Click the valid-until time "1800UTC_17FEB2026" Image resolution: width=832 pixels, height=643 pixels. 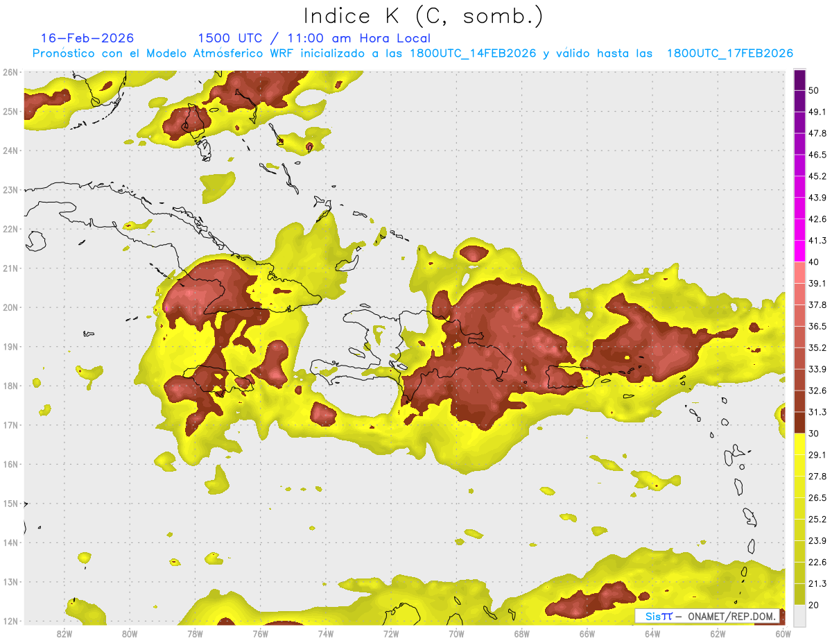coord(730,53)
